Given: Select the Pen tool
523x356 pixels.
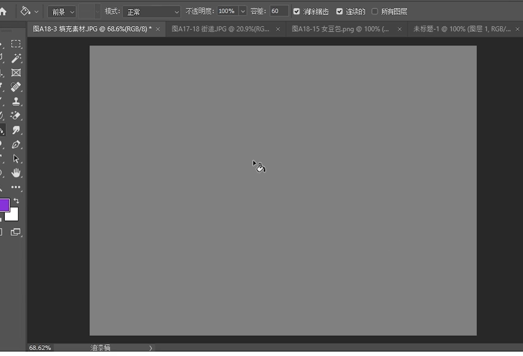Looking at the screenshot, I should click(16, 144).
